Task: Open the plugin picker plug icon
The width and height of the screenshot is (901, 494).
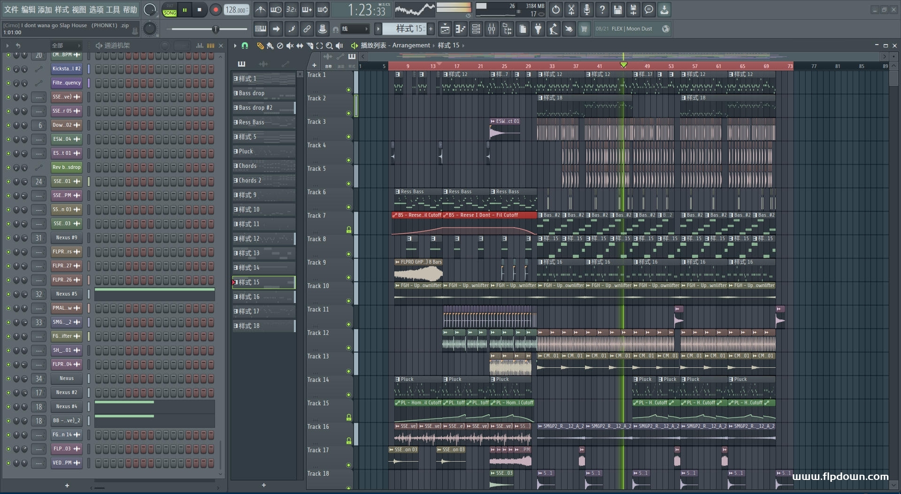Action: (x=538, y=29)
